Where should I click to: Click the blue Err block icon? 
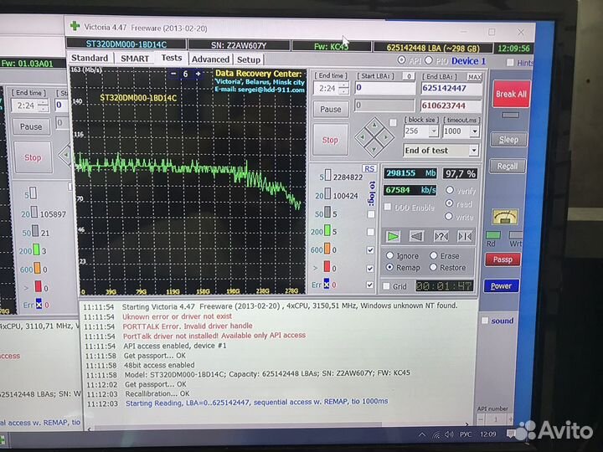[326, 284]
